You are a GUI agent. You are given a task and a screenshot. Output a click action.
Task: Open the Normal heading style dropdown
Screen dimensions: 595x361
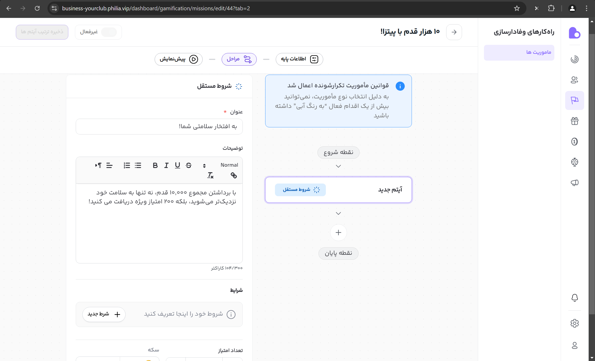click(229, 165)
